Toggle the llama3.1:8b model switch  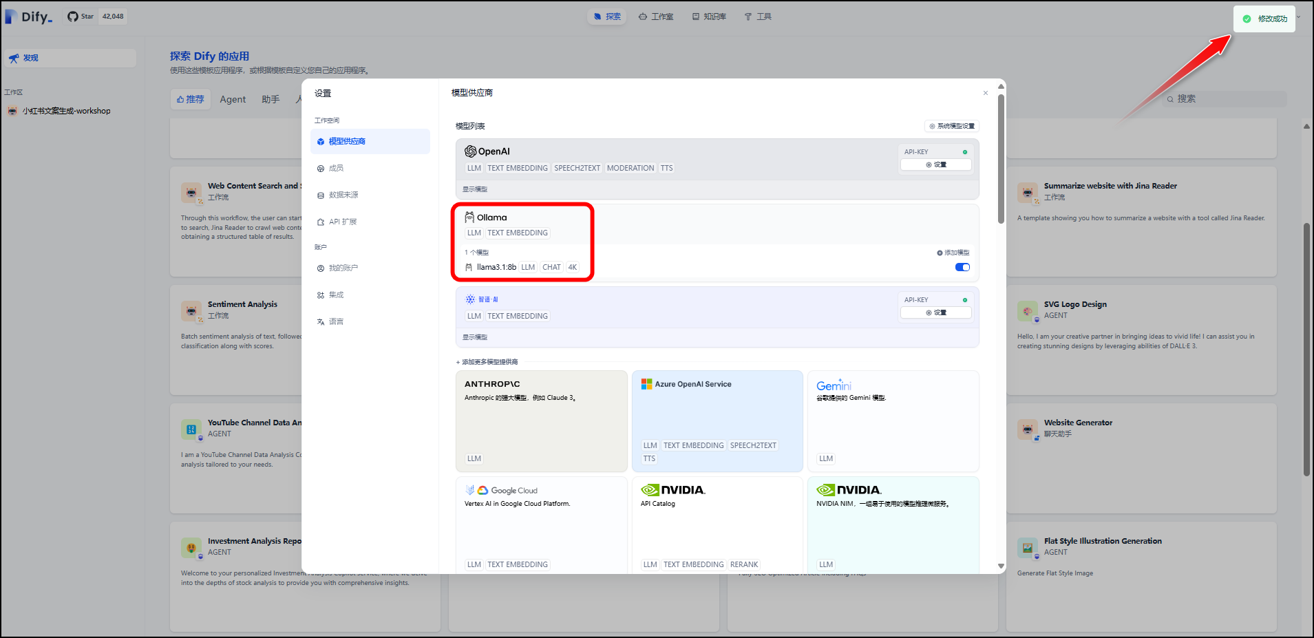tap(962, 267)
